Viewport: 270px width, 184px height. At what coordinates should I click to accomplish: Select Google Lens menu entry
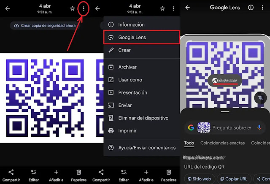pos(132,38)
